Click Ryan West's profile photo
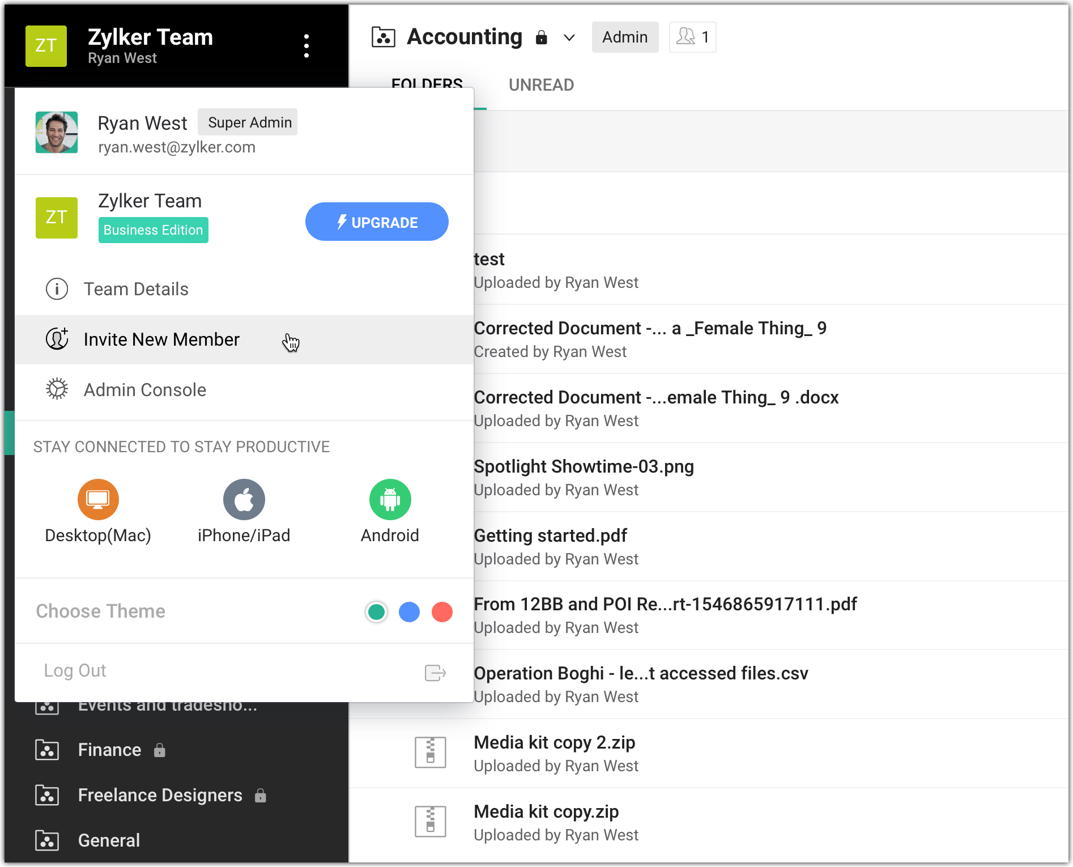 coord(57,133)
